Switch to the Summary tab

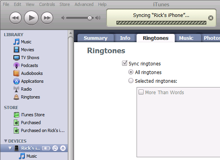click(x=96, y=38)
